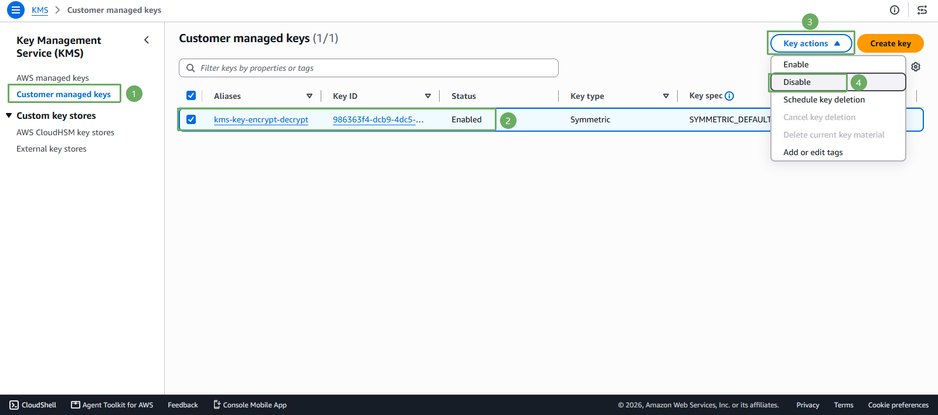This screenshot has width=938, height=415.
Task: Open CloudShell from the footer
Action: click(x=33, y=405)
